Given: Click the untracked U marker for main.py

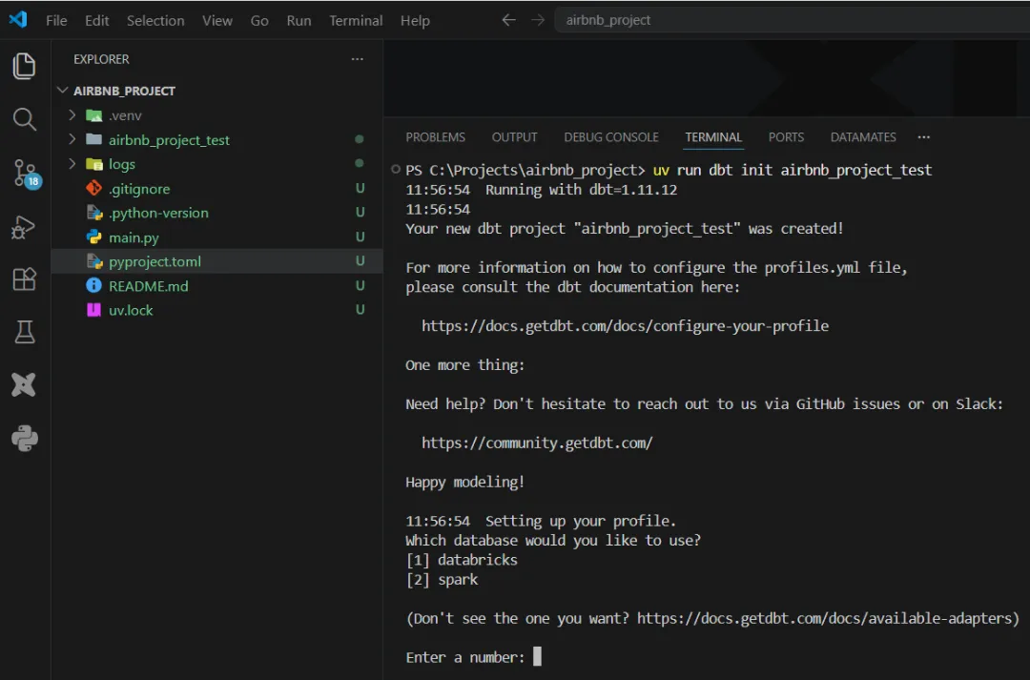Looking at the screenshot, I should pyautogui.click(x=360, y=237).
